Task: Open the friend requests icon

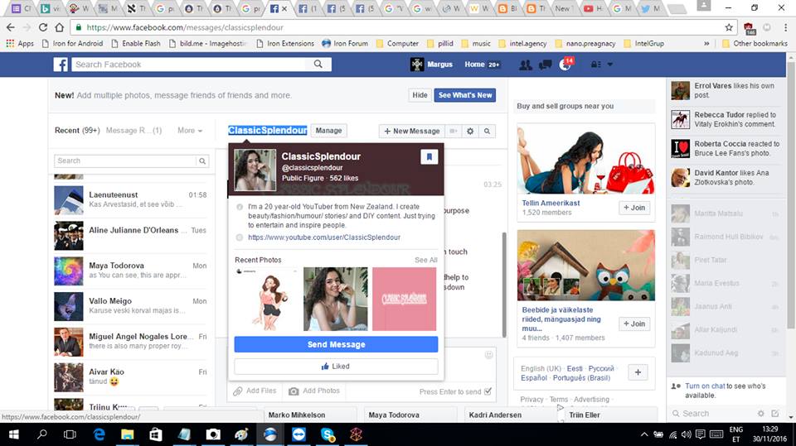Action: click(x=526, y=65)
